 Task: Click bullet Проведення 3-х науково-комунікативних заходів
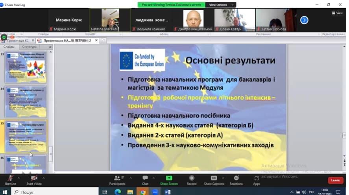point(201,145)
